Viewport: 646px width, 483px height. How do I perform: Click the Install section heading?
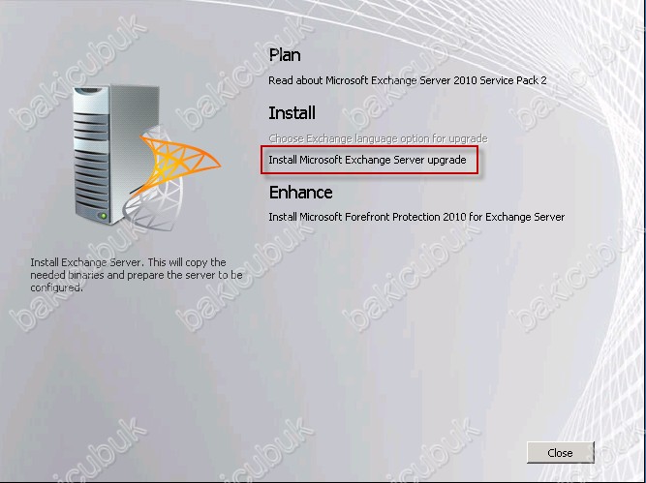(x=292, y=113)
